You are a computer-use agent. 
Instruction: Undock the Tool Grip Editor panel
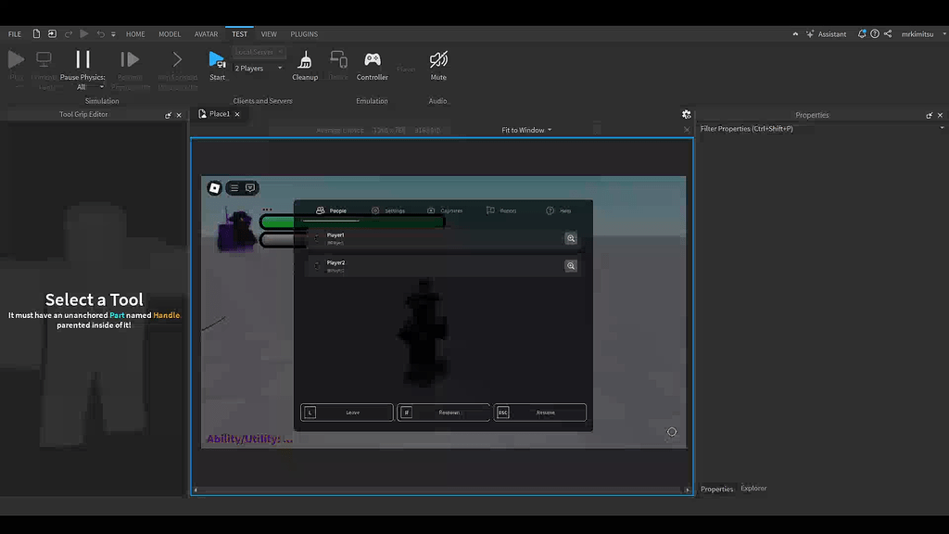(x=168, y=115)
